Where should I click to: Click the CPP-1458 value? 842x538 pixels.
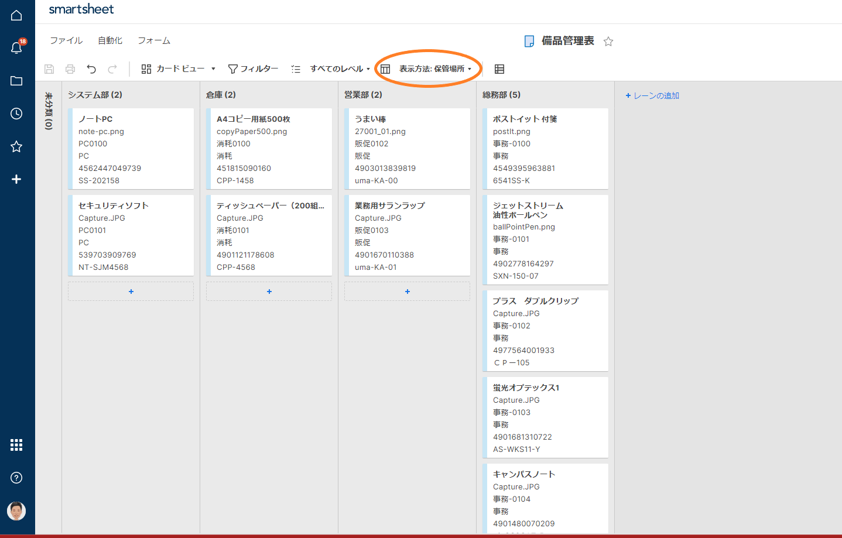tap(235, 181)
